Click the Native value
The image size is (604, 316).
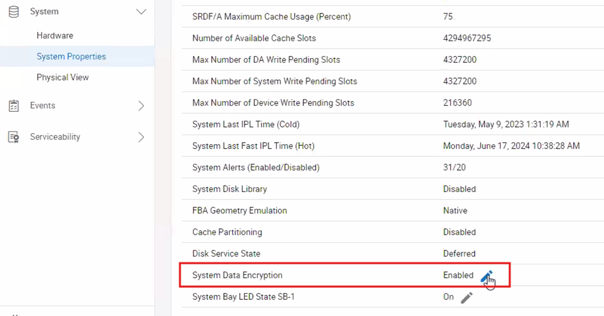[455, 211]
